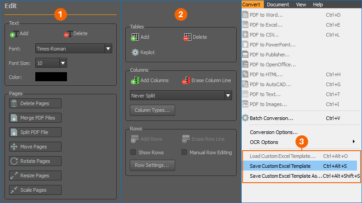The width and height of the screenshot is (362, 203).
Task: Click the Replot gear icon
Action: (135, 52)
